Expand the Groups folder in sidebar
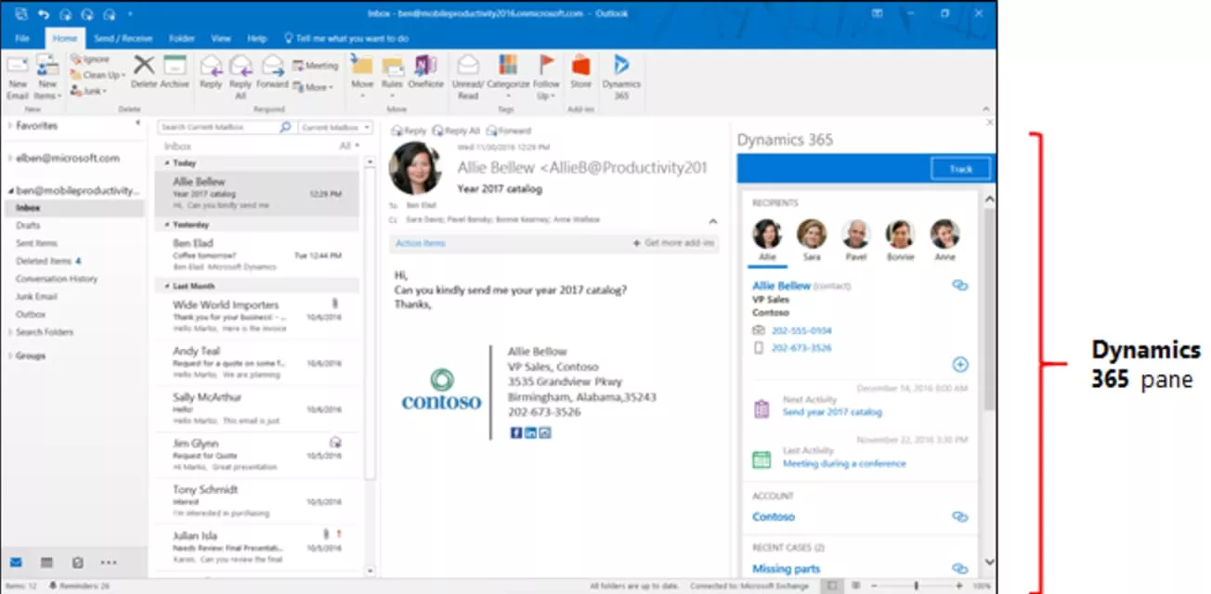1211x594 pixels. 9,355
